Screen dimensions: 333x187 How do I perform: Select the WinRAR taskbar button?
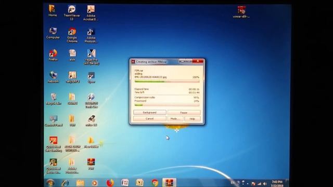tap(169, 182)
